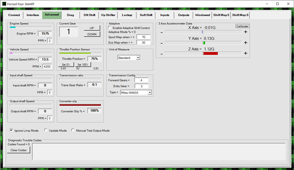Click the Forced Four SMART title bar icon
The width and height of the screenshot is (294, 170).
4,4
